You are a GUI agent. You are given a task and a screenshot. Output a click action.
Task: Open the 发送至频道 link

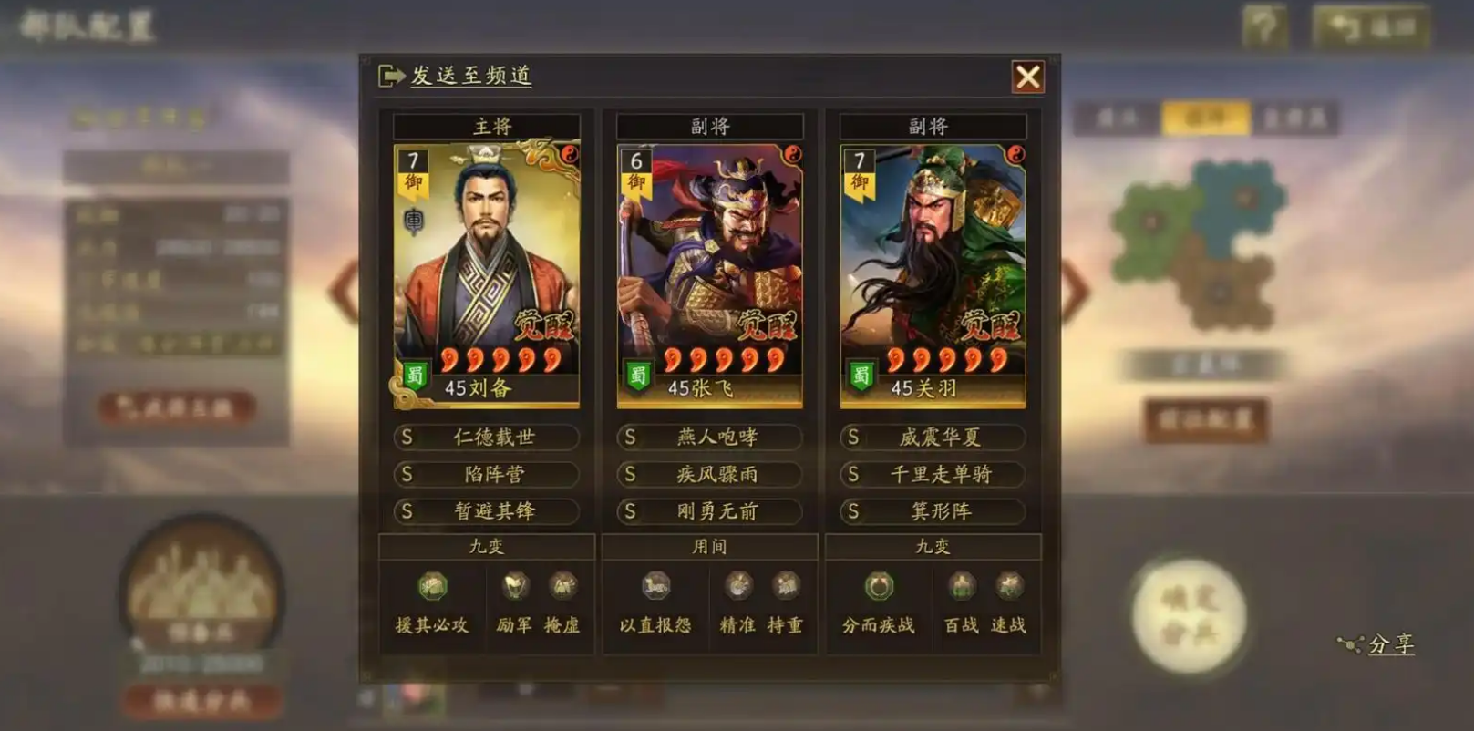[x=470, y=76]
